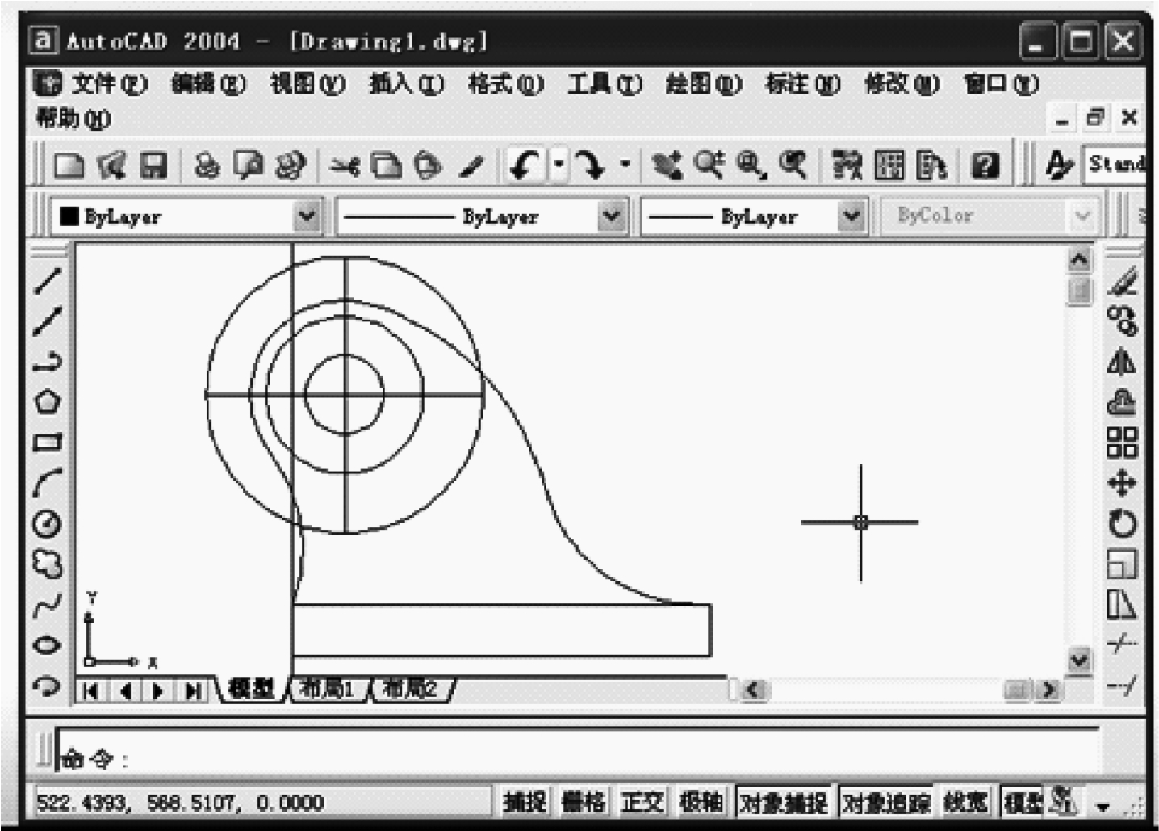Open the 视图 View menu
Screen dimensions: 1159x831
point(308,83)
